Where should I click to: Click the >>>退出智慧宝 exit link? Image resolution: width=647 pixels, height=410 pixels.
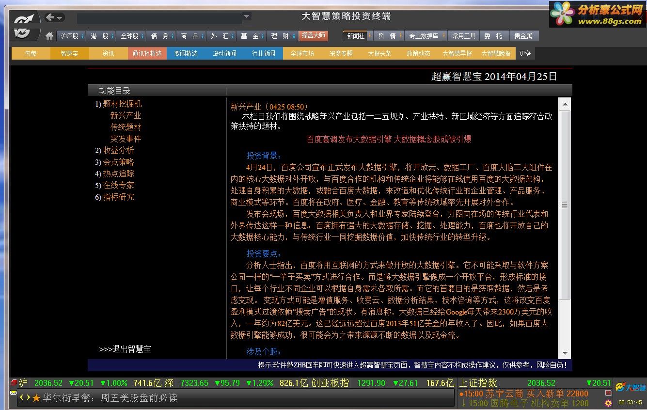[125, 349]
